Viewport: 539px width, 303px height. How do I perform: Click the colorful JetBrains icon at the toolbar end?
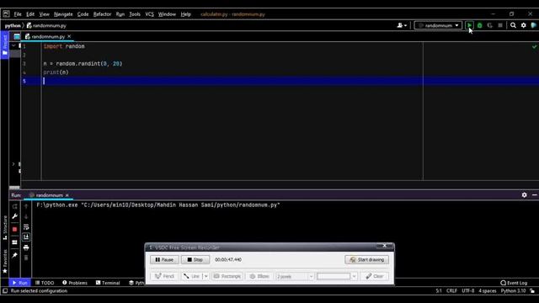(x=534, y=25)
